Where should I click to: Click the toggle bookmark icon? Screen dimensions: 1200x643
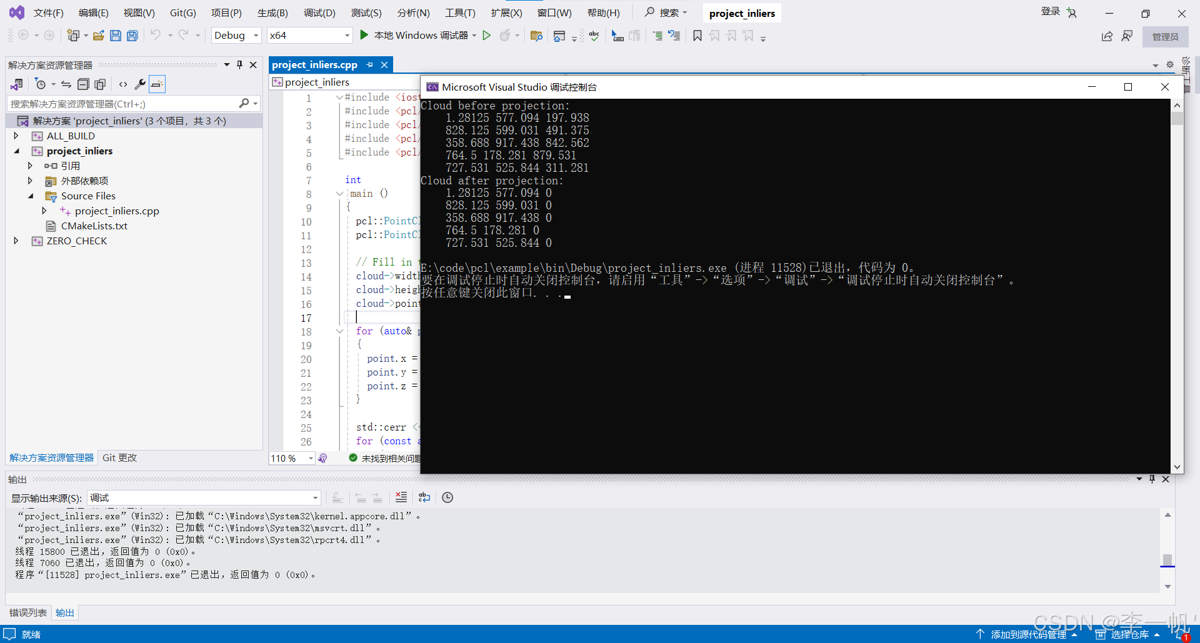(x=697, y=36)
